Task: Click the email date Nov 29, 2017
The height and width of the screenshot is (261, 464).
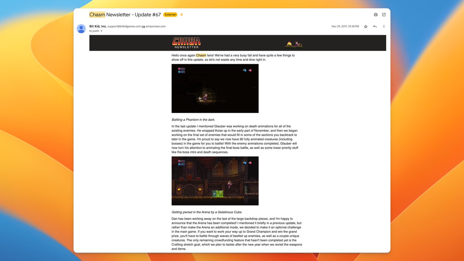Action: pos(345,27)
